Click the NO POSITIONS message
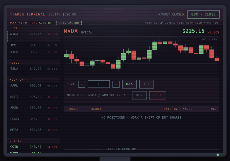 (142, 118)
